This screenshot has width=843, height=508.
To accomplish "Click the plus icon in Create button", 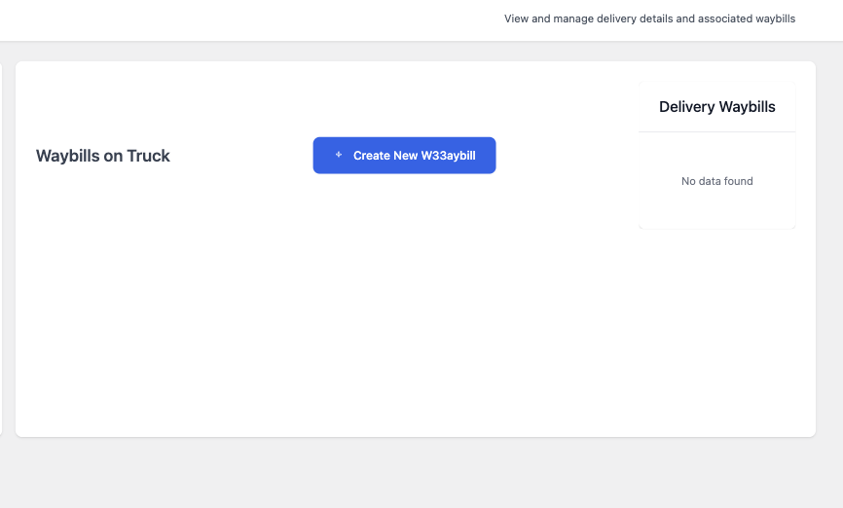I will 339,155.
